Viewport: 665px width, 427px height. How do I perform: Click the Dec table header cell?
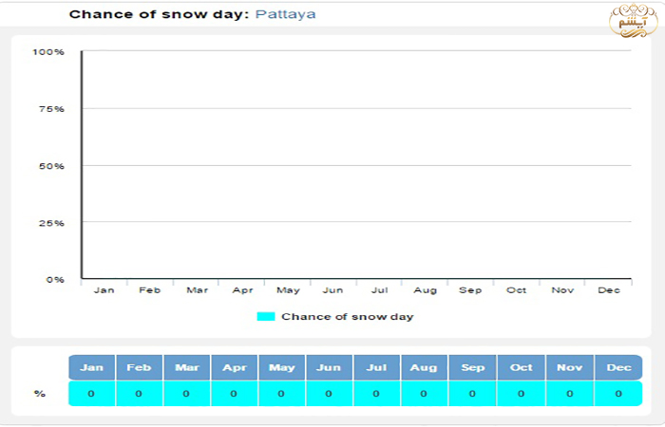coord(618,367)
